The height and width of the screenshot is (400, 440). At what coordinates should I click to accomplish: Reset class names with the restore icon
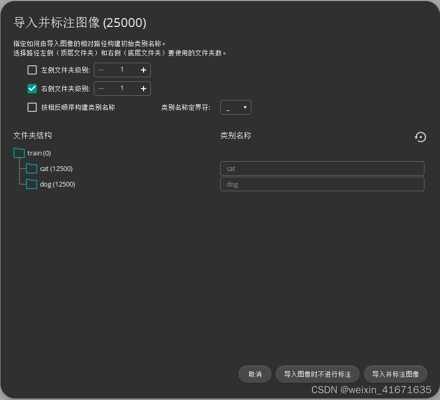420,137
